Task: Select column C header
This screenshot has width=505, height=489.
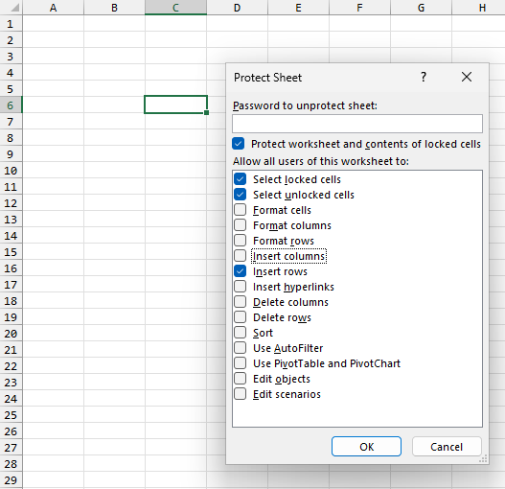Action: tap(176, 8)
